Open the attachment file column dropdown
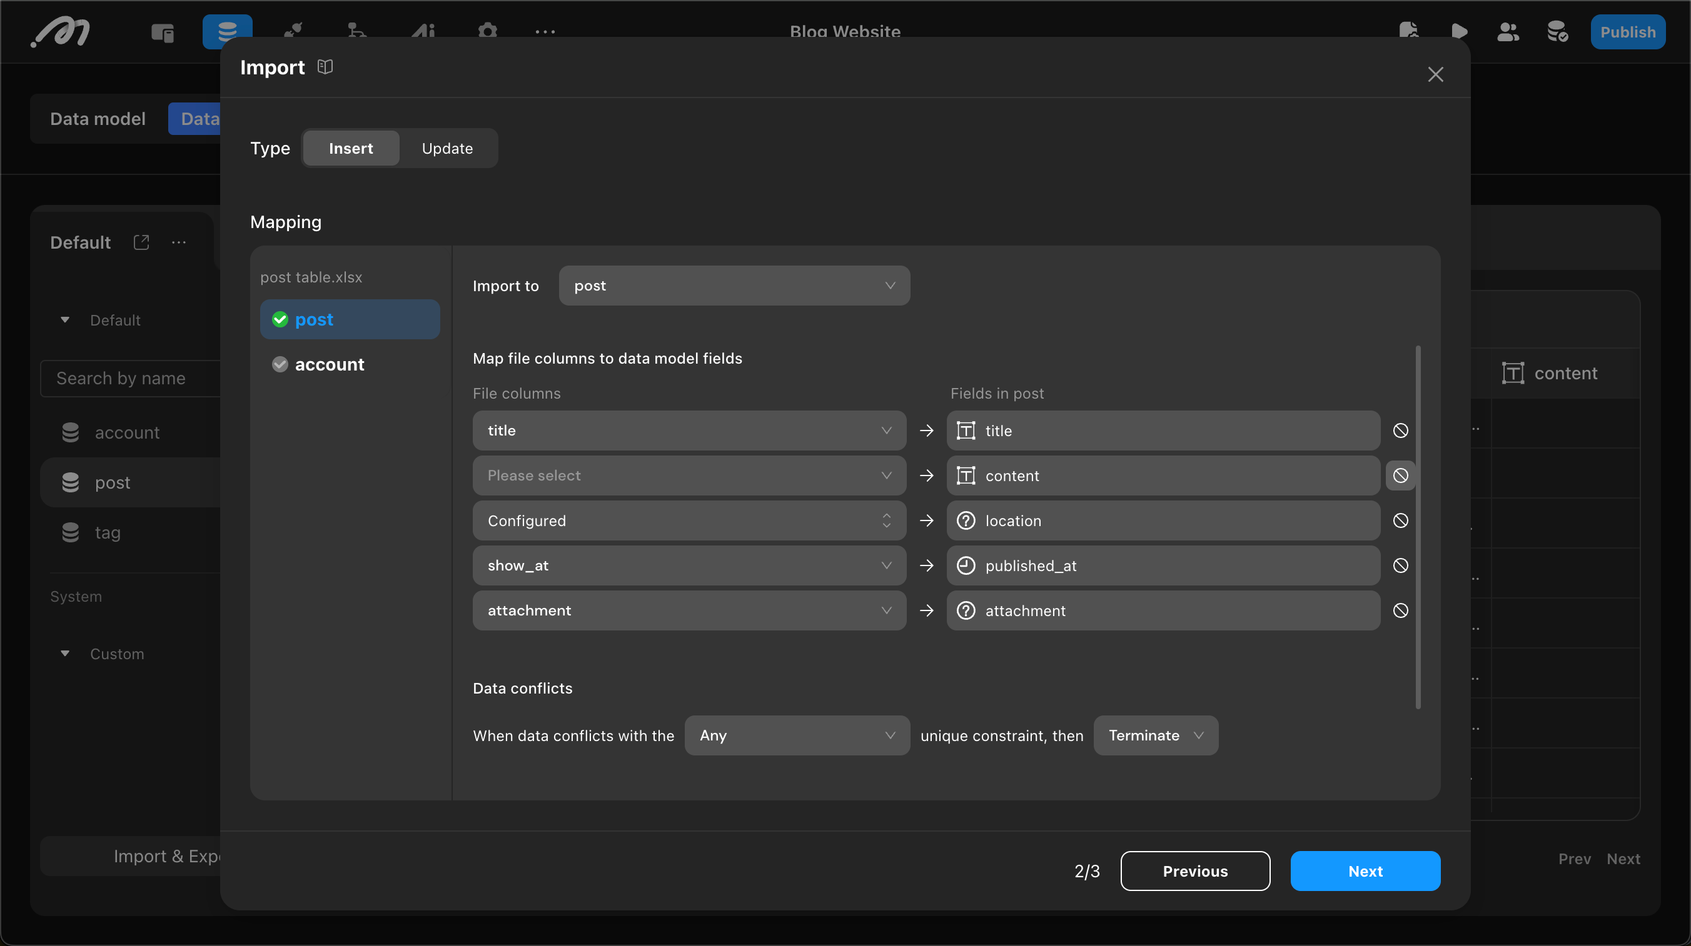The width and height of the screenshot is (1691, 946). tap(689, 610)
